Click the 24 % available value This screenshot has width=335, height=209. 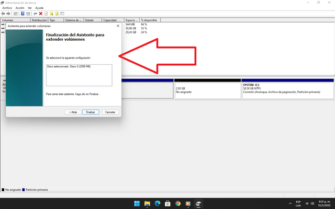coord(144,32)
